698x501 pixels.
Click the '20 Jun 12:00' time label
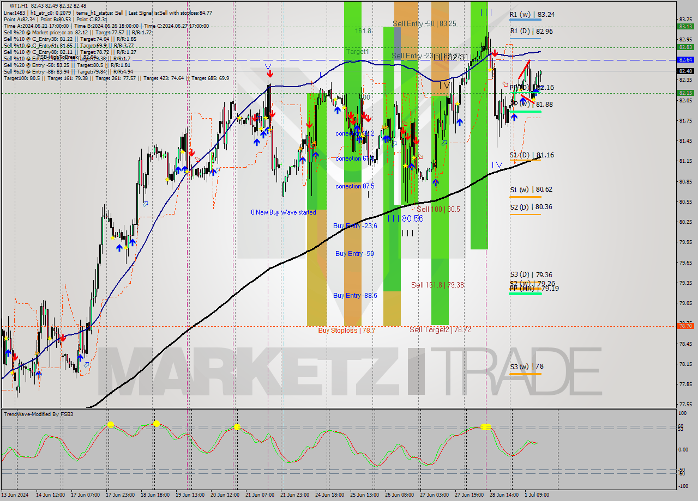pyautogui.click(x=225, y=495)
